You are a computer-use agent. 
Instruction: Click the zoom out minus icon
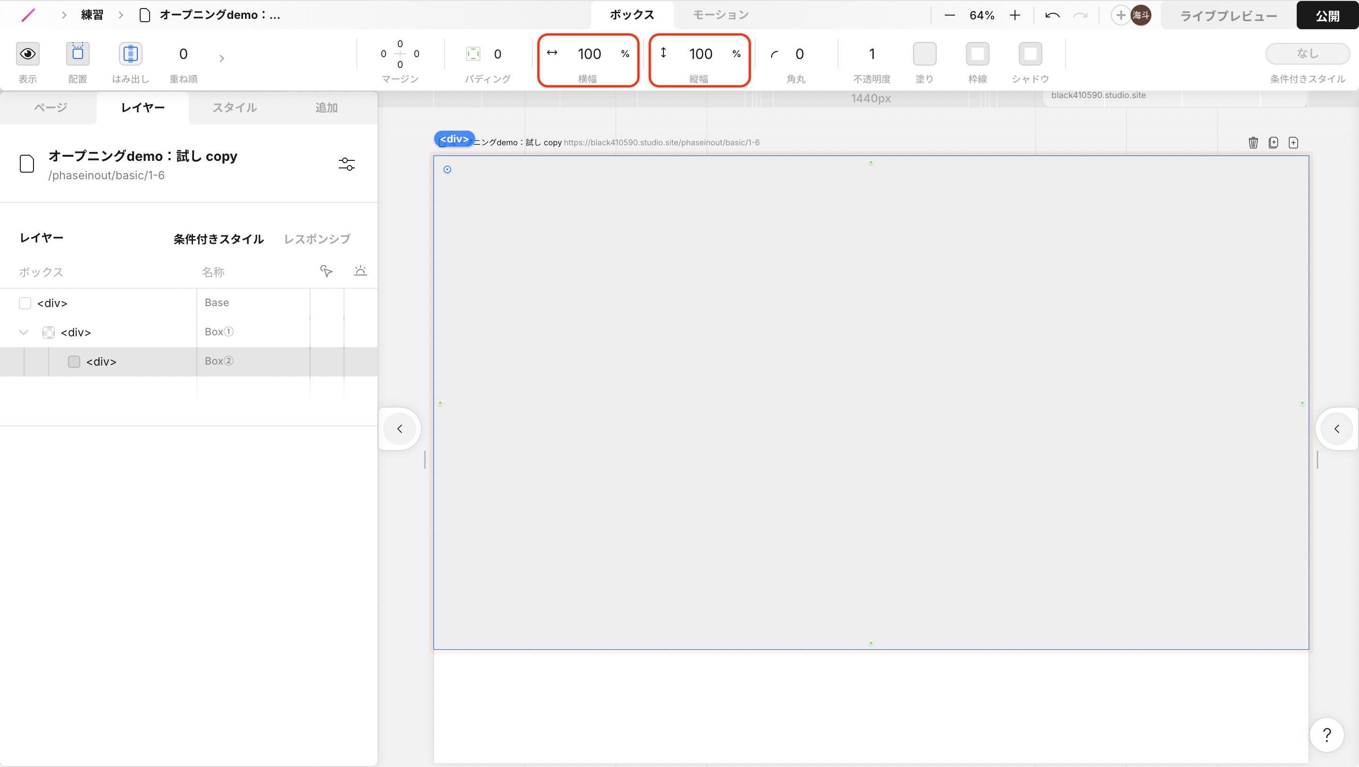[949, 15]
